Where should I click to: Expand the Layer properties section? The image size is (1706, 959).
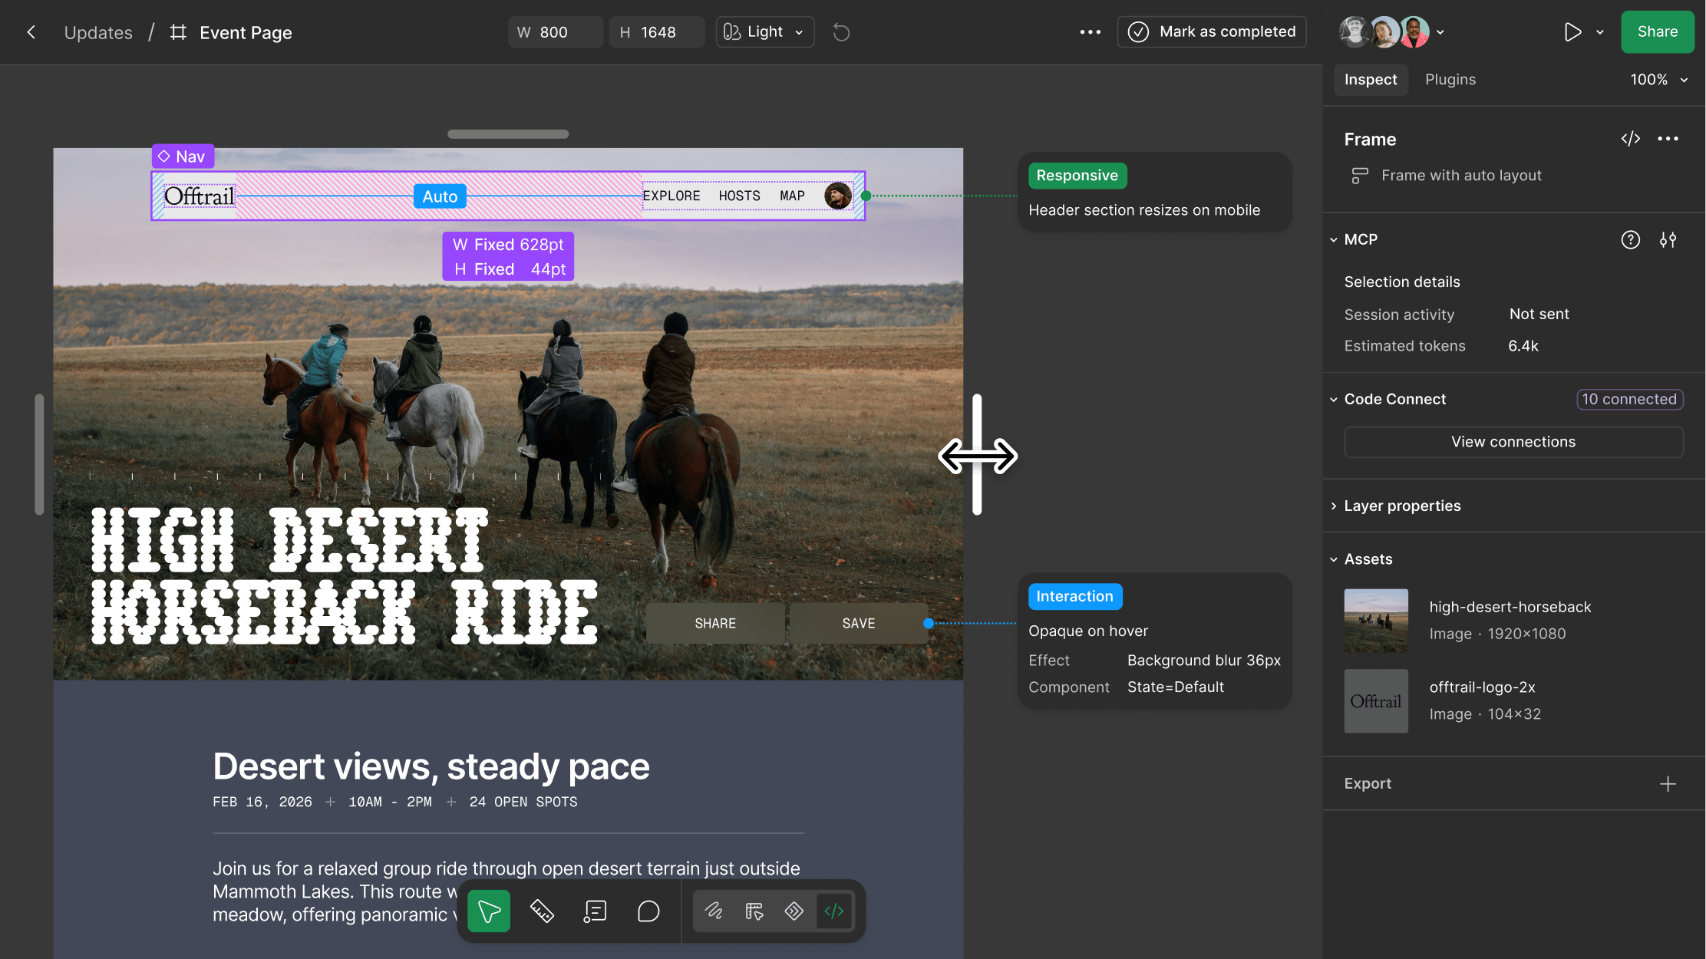[1334, 506]
